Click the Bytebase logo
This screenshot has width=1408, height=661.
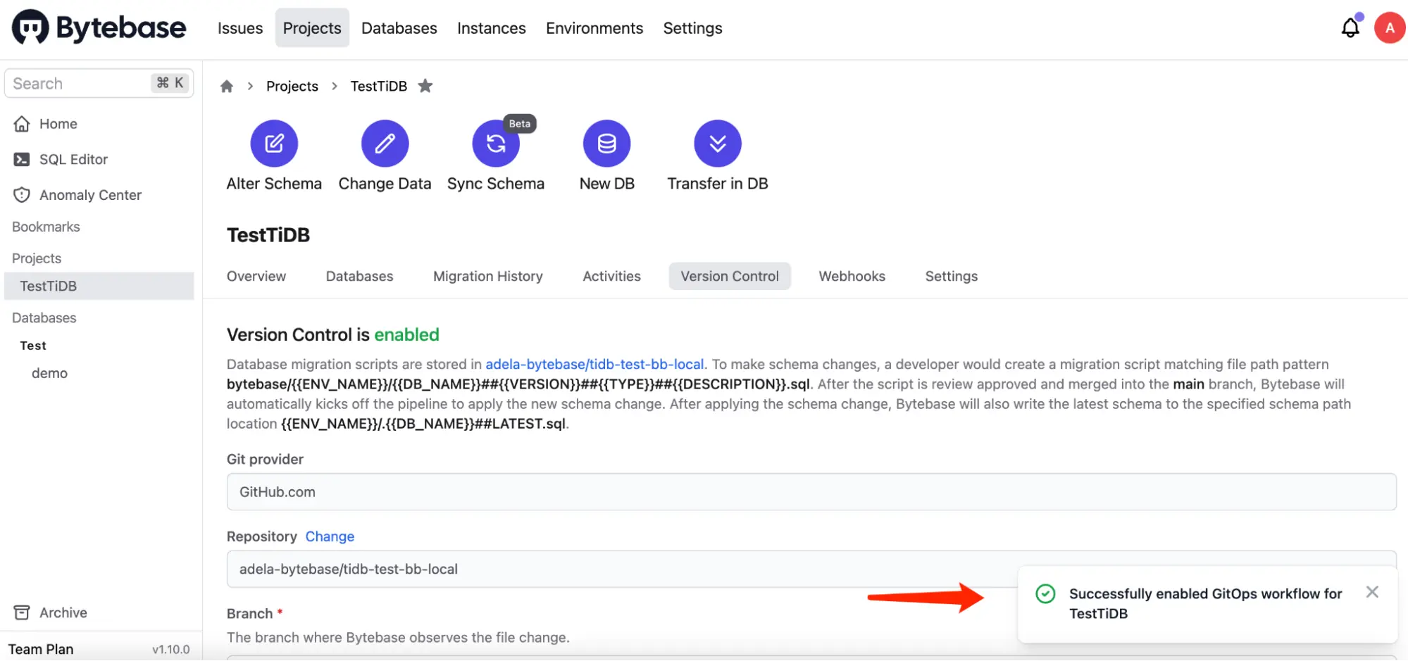pos(98,27)
